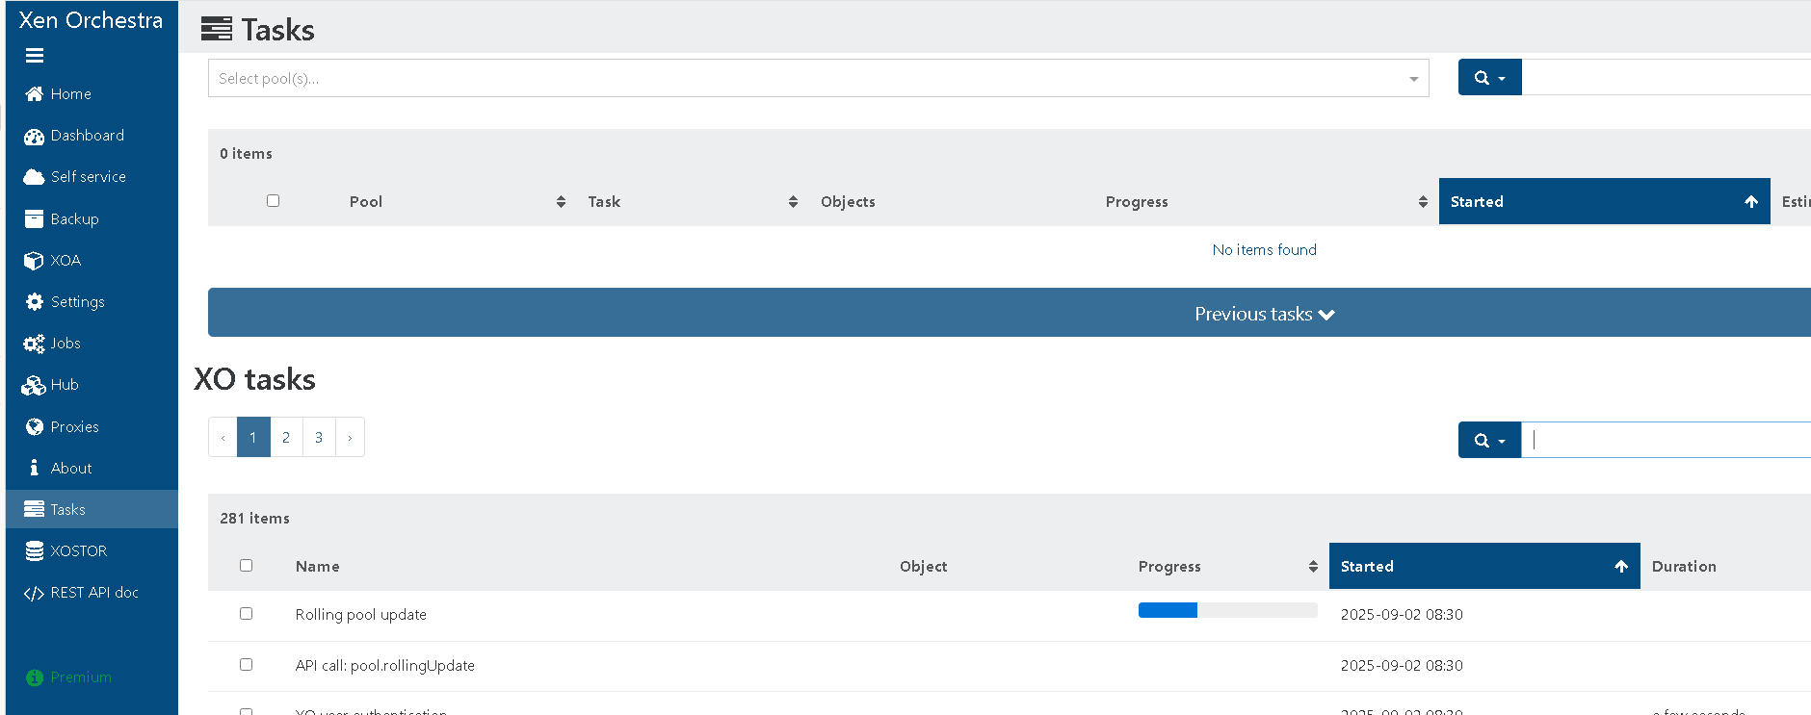The image size is (1811, 715).
Task: Click Rolling pool update progress bar
Action: (x=1227, y=610)
